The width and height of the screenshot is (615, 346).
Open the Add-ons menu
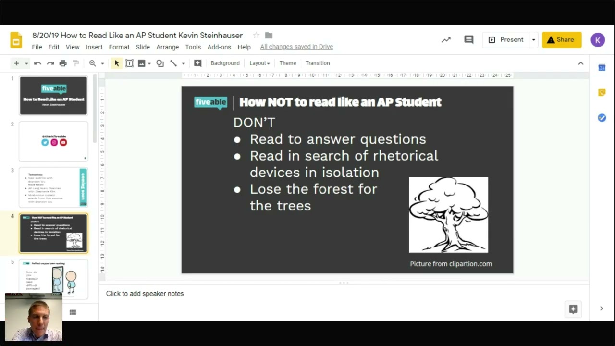click(219, 47)
